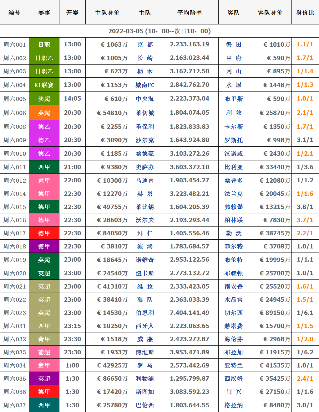
Task: Click the 2022-03-05 date range header row
Action: (x=159, y=31)
